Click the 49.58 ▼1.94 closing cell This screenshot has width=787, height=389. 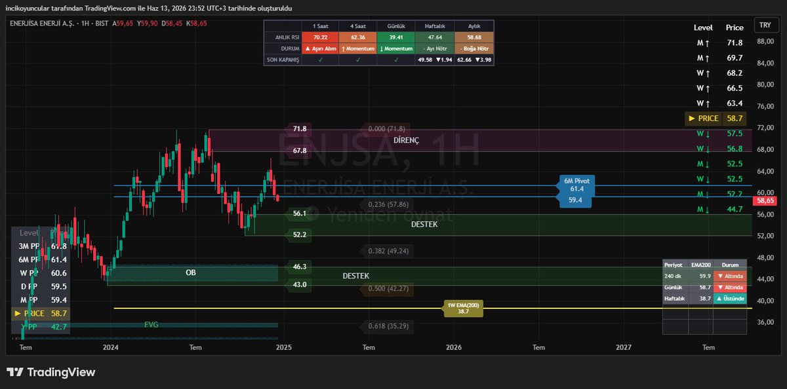[x=436, y=60]
